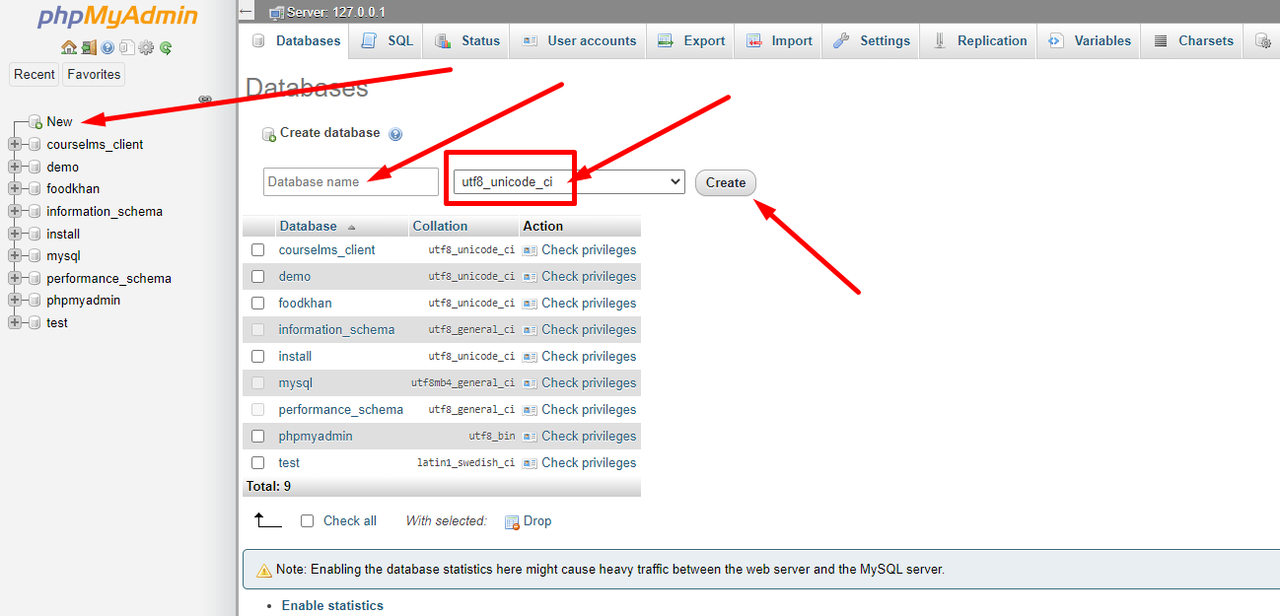1280x616 pixels.
Task: Reload navigation panel with green refresh icon
Action: coord(166,47)
